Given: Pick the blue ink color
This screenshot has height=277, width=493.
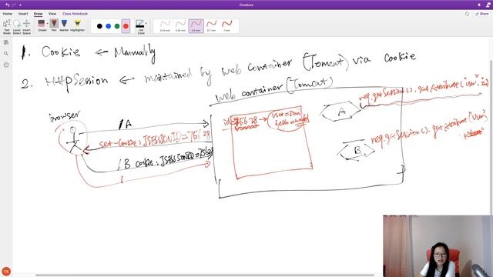Looking at the screenshot, I should [109, 26].
